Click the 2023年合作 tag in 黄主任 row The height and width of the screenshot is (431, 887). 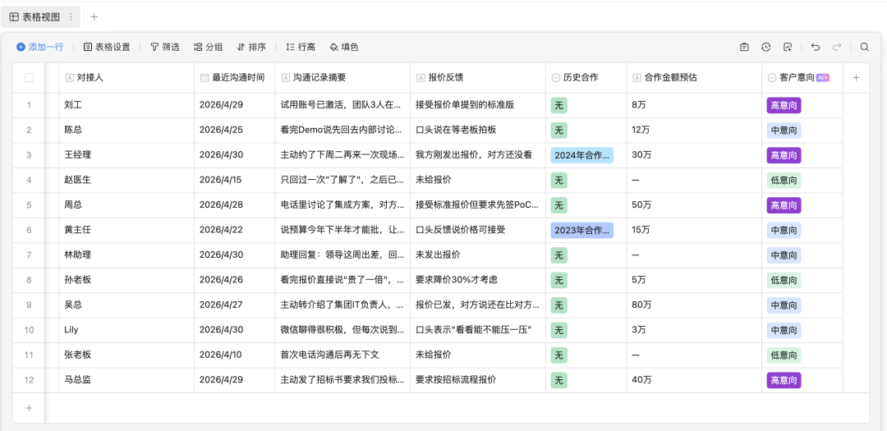pos(581,230)
